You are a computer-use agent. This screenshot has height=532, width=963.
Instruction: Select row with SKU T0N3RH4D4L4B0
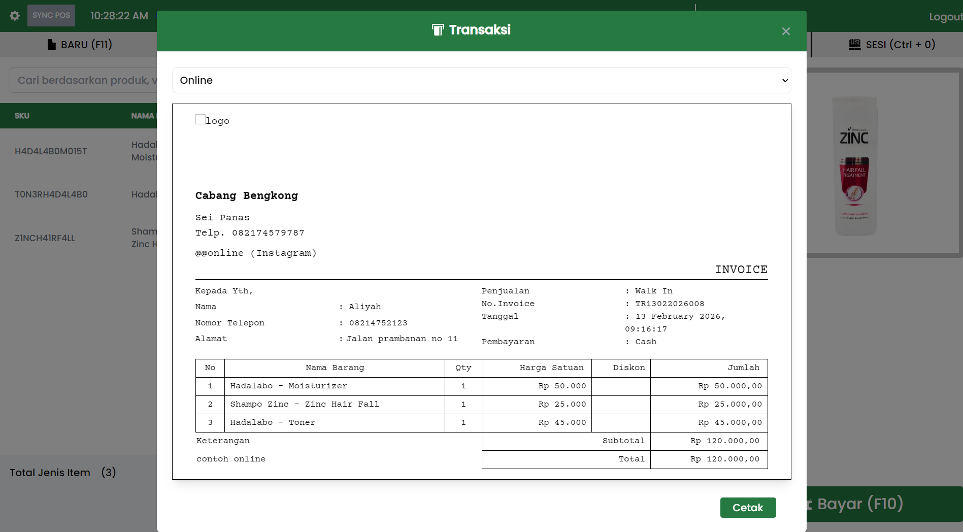coord(51,194)
